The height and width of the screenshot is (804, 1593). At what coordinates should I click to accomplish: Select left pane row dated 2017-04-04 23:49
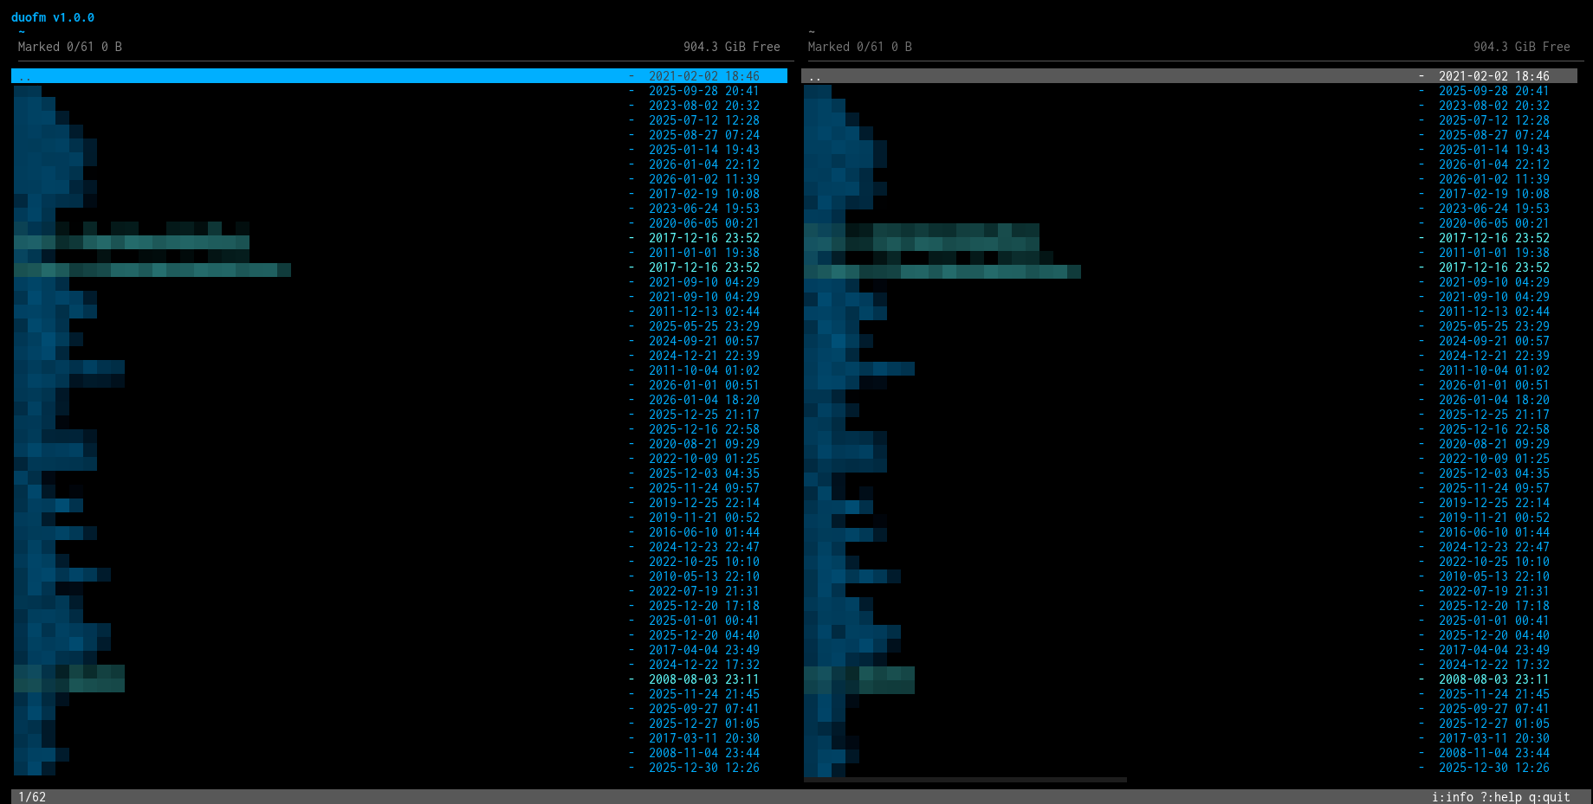coord(399,650)
